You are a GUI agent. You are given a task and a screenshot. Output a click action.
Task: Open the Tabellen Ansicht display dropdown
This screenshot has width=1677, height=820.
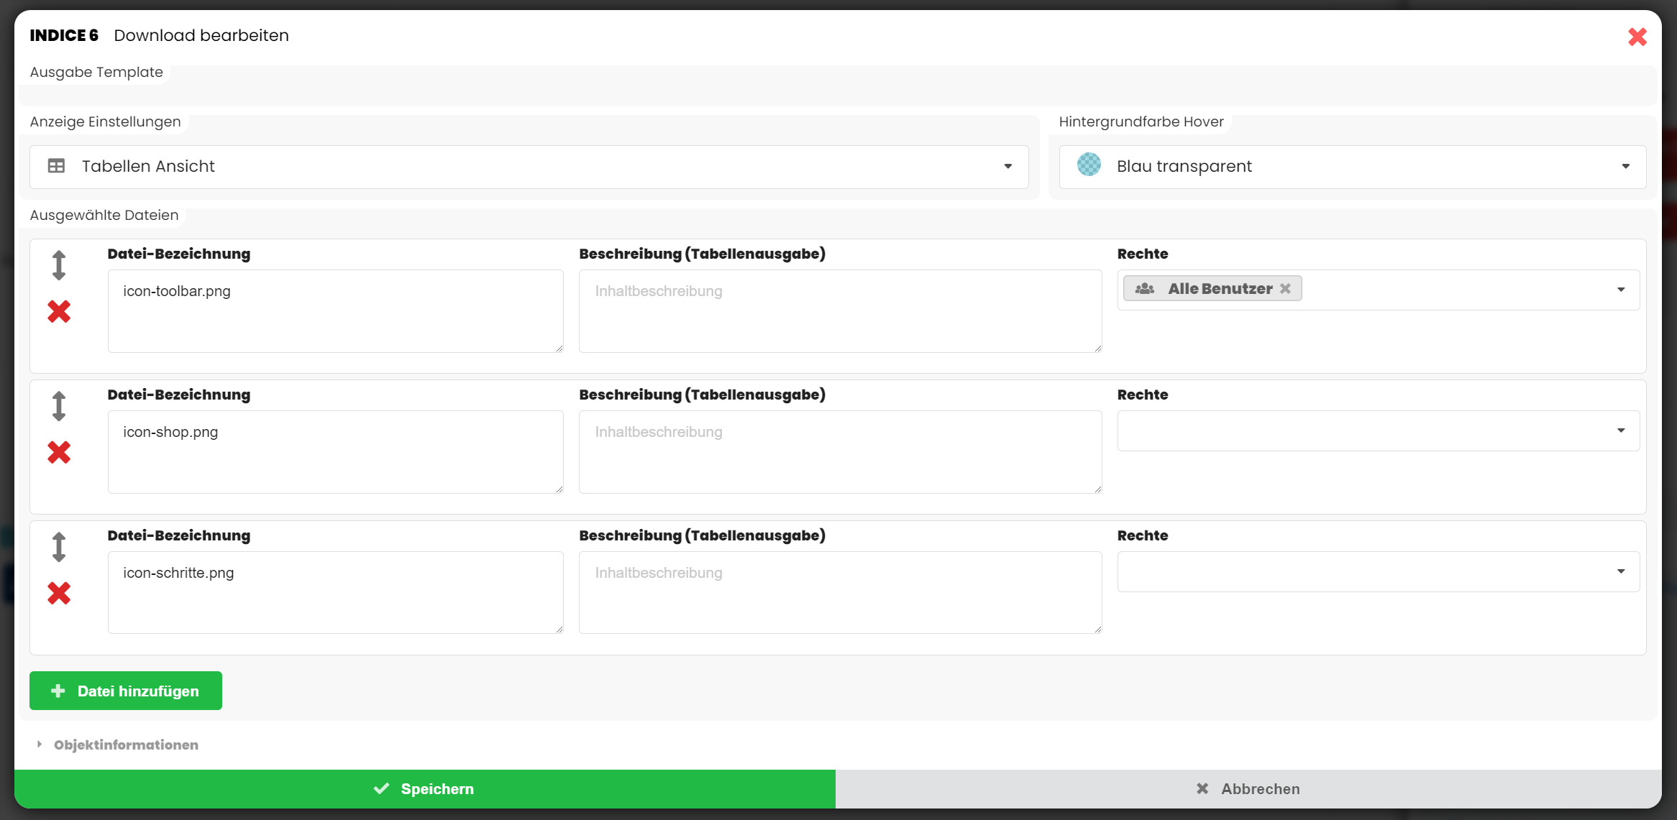(529, 167)
